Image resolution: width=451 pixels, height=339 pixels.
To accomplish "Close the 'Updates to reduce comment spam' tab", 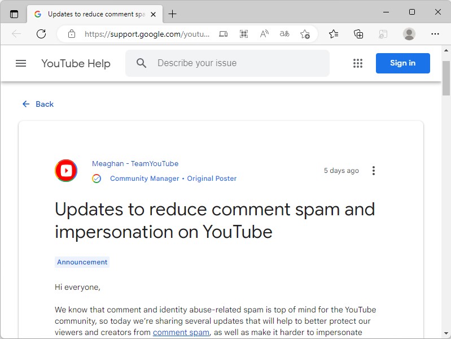I will click(154, 14).
